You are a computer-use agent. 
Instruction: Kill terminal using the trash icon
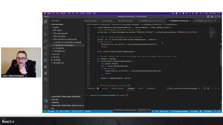click(208, 89)
